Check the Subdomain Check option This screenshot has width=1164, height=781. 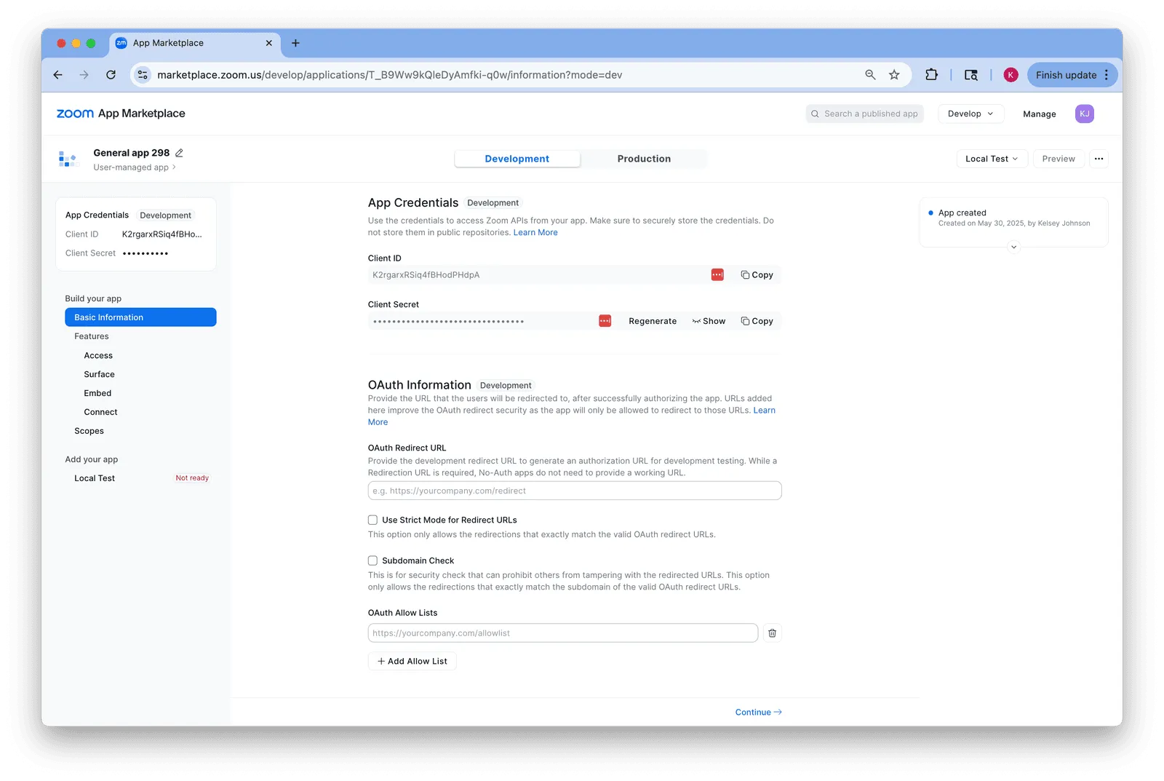(372, 560)
